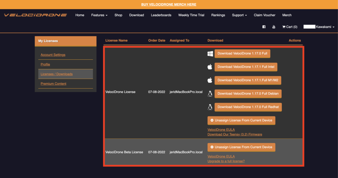Click jeridMacBookPro.local in the Beta License row
The height and width of the screenshot is (178, 338).
point(186,152)
